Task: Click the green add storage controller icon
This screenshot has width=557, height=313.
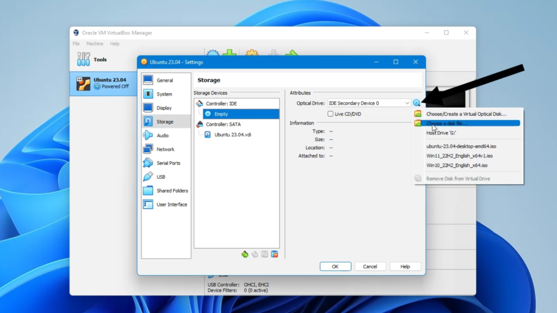Action: coord(245,254)
